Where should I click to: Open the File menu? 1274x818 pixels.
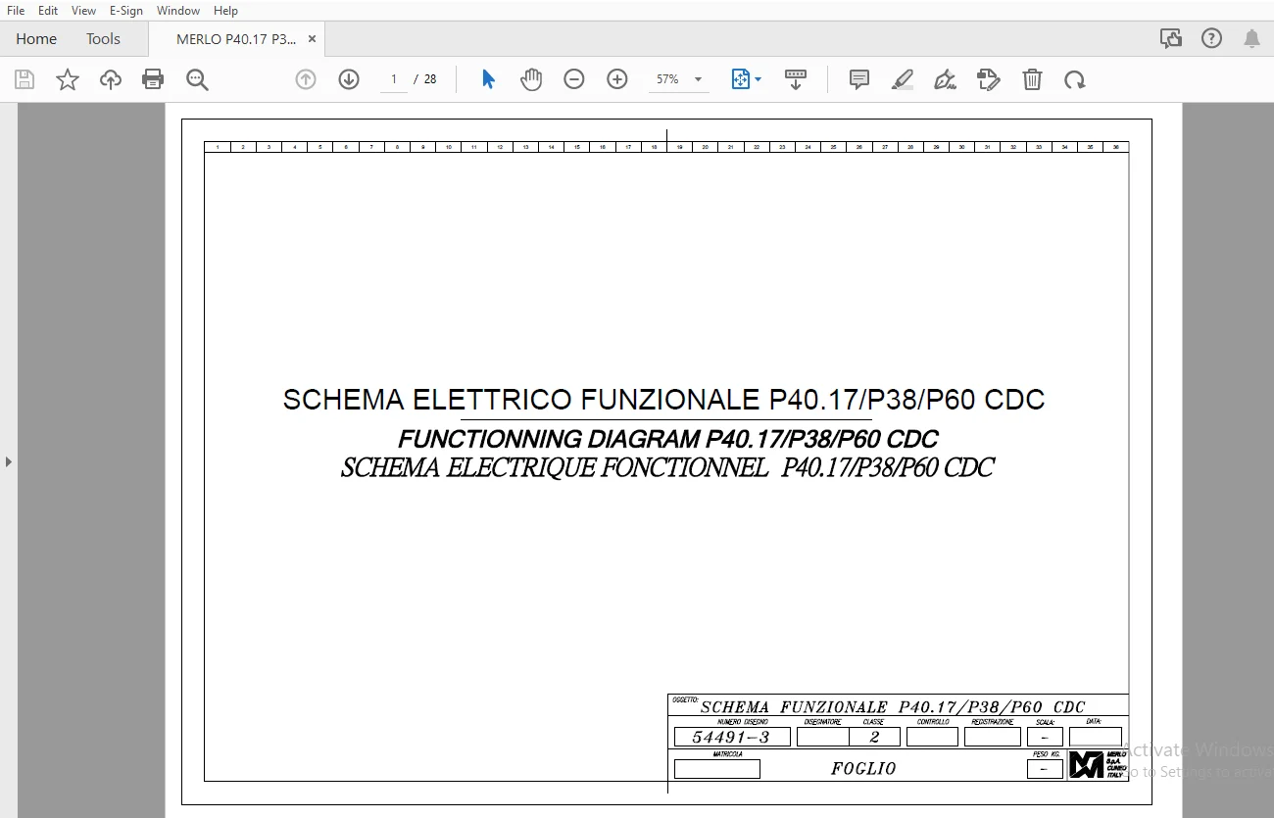tap(16, 11)
